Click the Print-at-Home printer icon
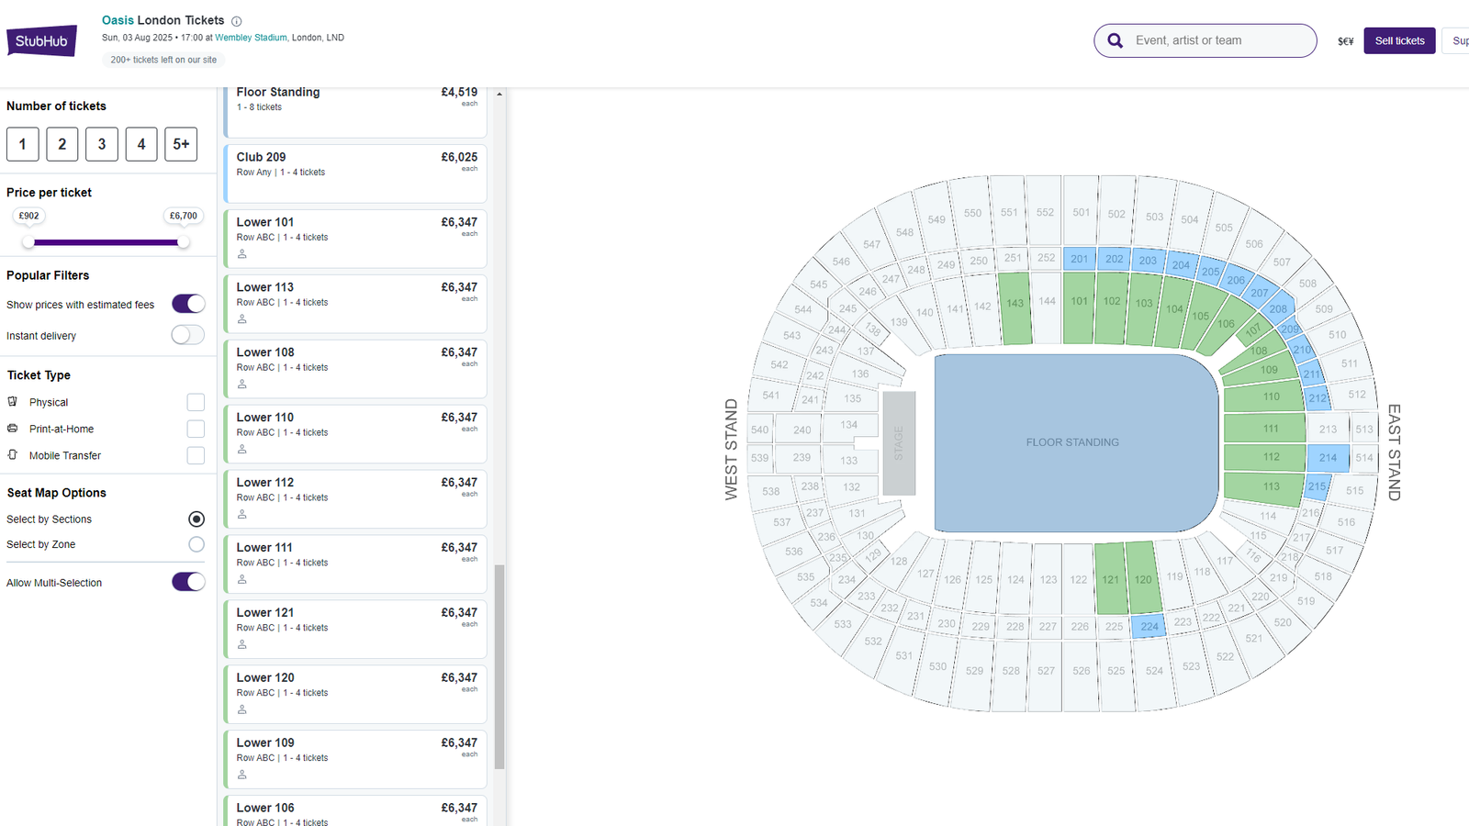Viewport: 1469px width, 826px height. [13, 429]
